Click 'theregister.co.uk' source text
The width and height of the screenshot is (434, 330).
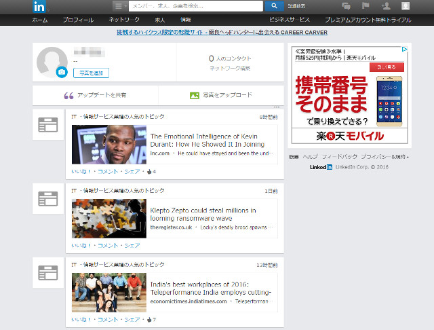pos(171,227)
